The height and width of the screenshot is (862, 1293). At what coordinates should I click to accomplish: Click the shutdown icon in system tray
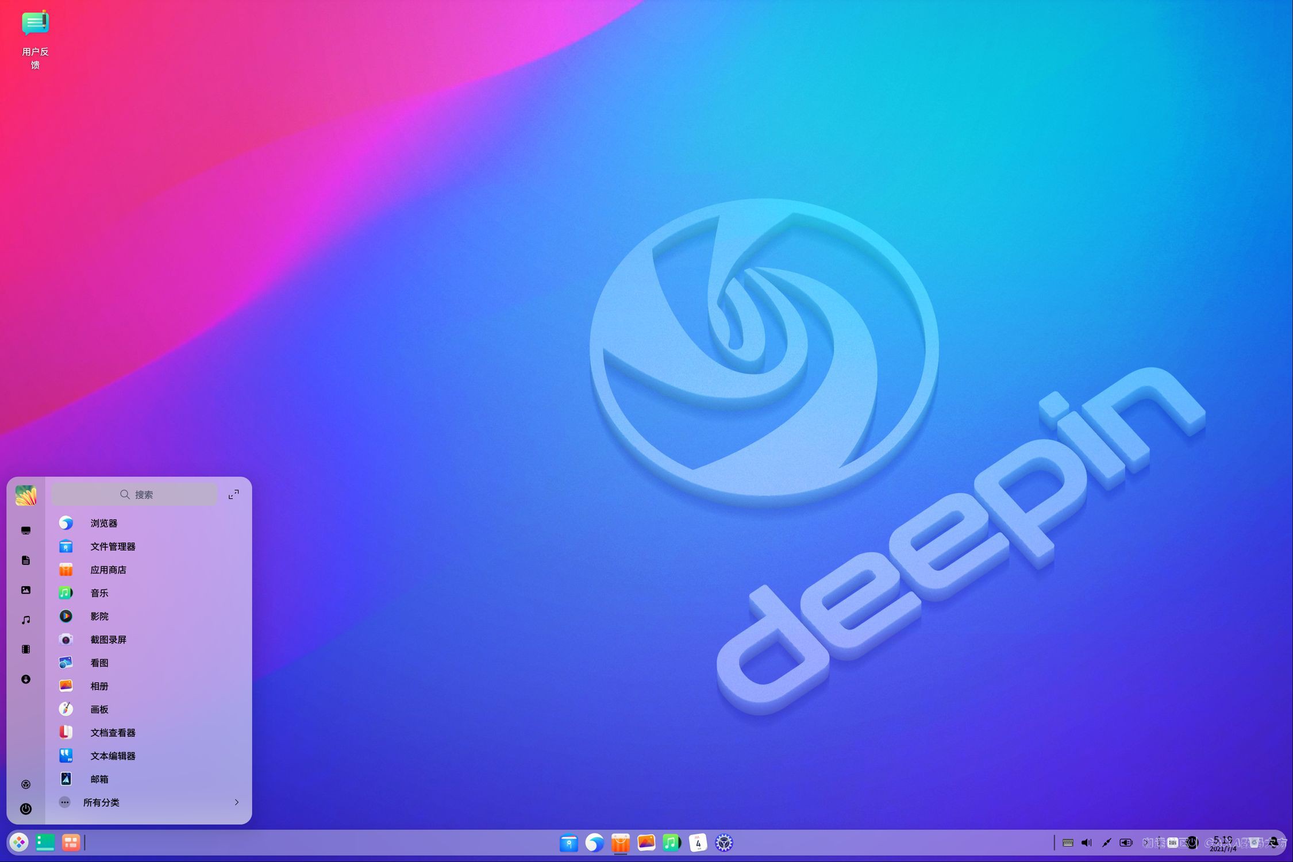(1192, 842)
